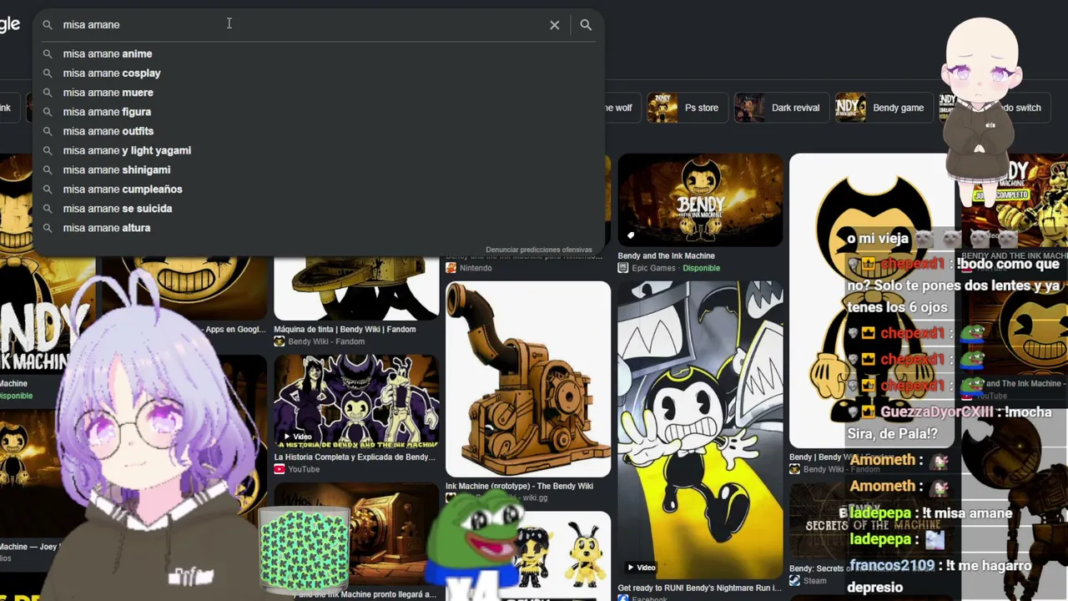Open the yellow cartoon Bendy running image
This screenshot has width=1068, height=601.
click(700, 429)
